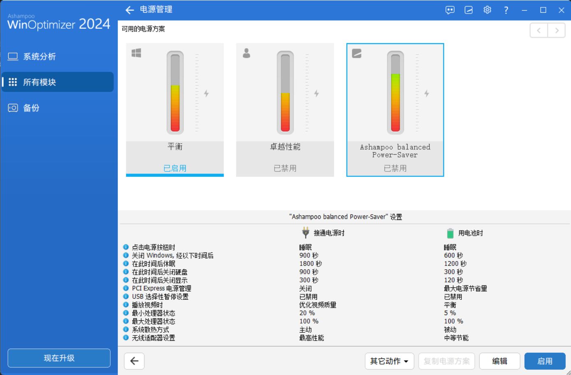This screenshot has height=375, width=571.
Task: Click the battery icon by 用电池时
Action: click(x=450, y=233)
